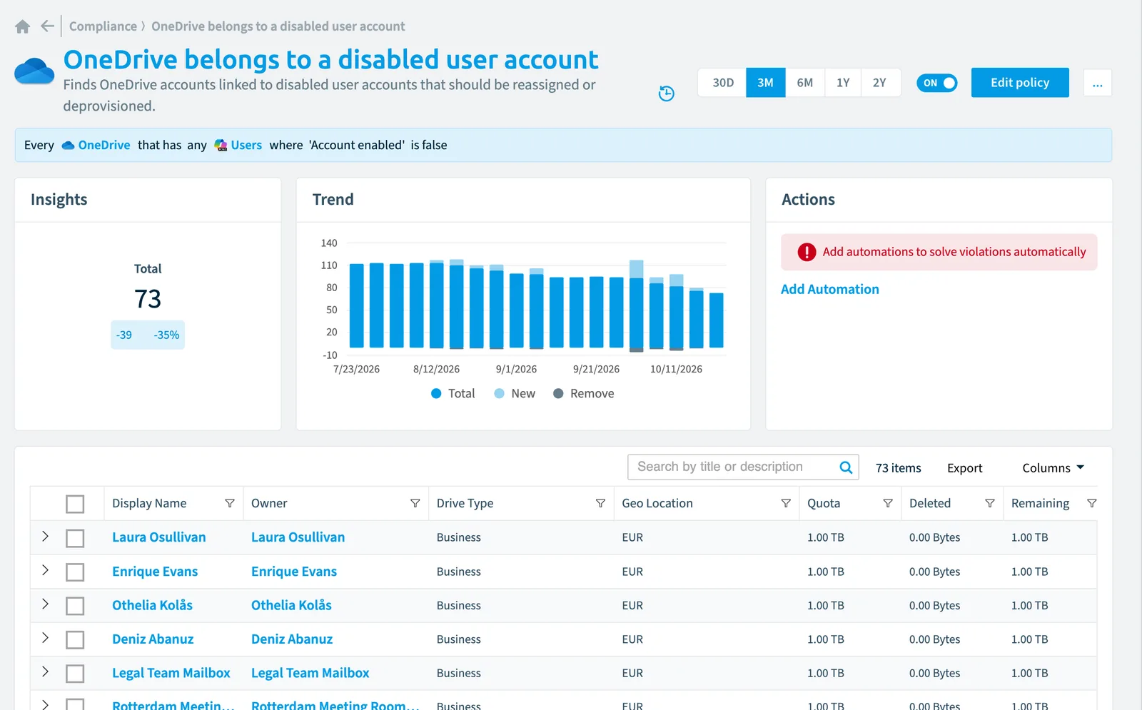Click the OneDrive icon in the rule
Image resolution: width=1142 pixels, height=710 pixels.
(x=69, y=146)
